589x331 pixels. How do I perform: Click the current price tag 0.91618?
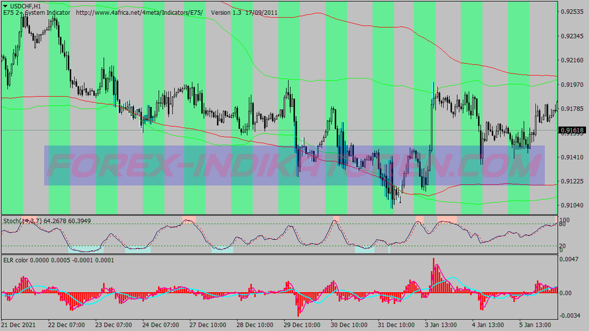click(x=573, y=130)
